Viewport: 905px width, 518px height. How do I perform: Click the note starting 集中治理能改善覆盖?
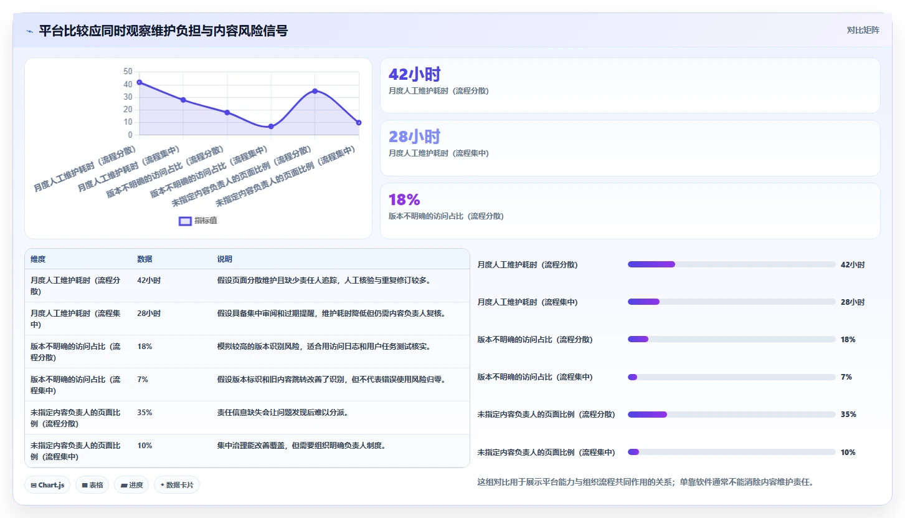point(301,446)
